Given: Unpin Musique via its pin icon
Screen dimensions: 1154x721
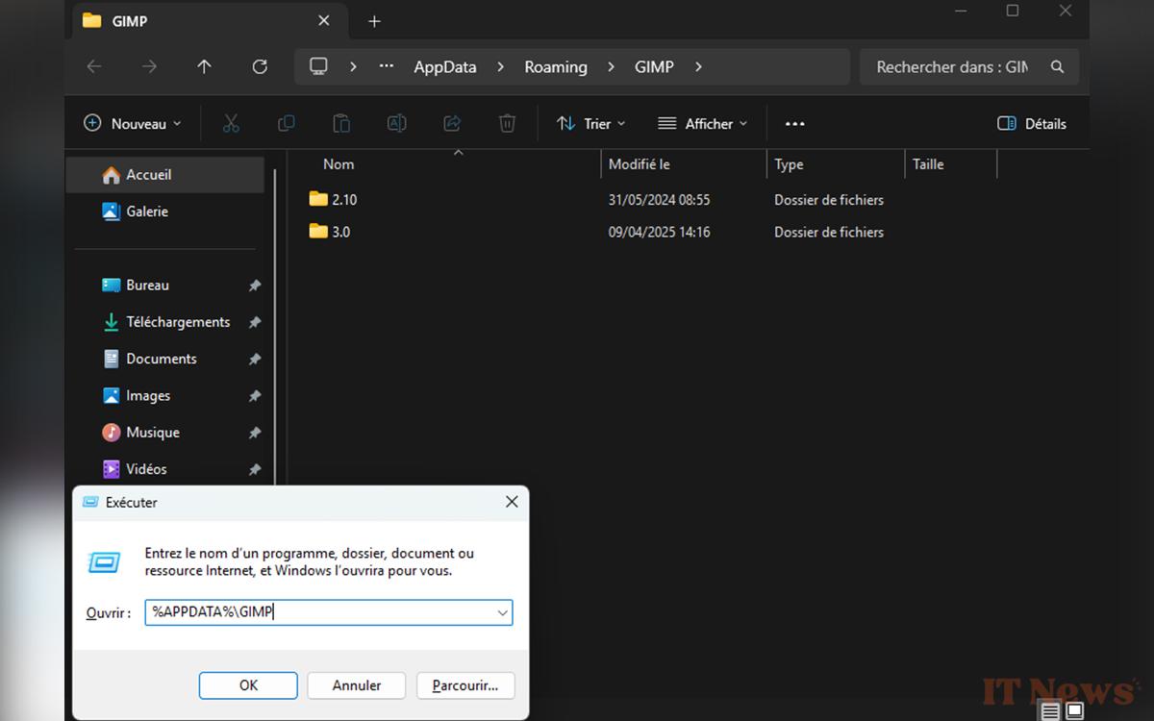Looking at the screenshot, I should tap(255, 433).
